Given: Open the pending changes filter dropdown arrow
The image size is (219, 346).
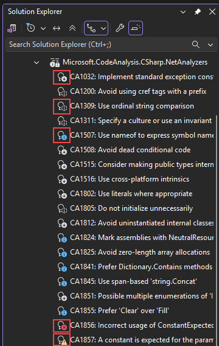Looking at the screenshot, I should (x=43, y=29).
